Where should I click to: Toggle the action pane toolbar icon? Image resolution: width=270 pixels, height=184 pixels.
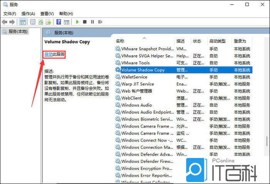pyautogui.click(x=67, y=22)
